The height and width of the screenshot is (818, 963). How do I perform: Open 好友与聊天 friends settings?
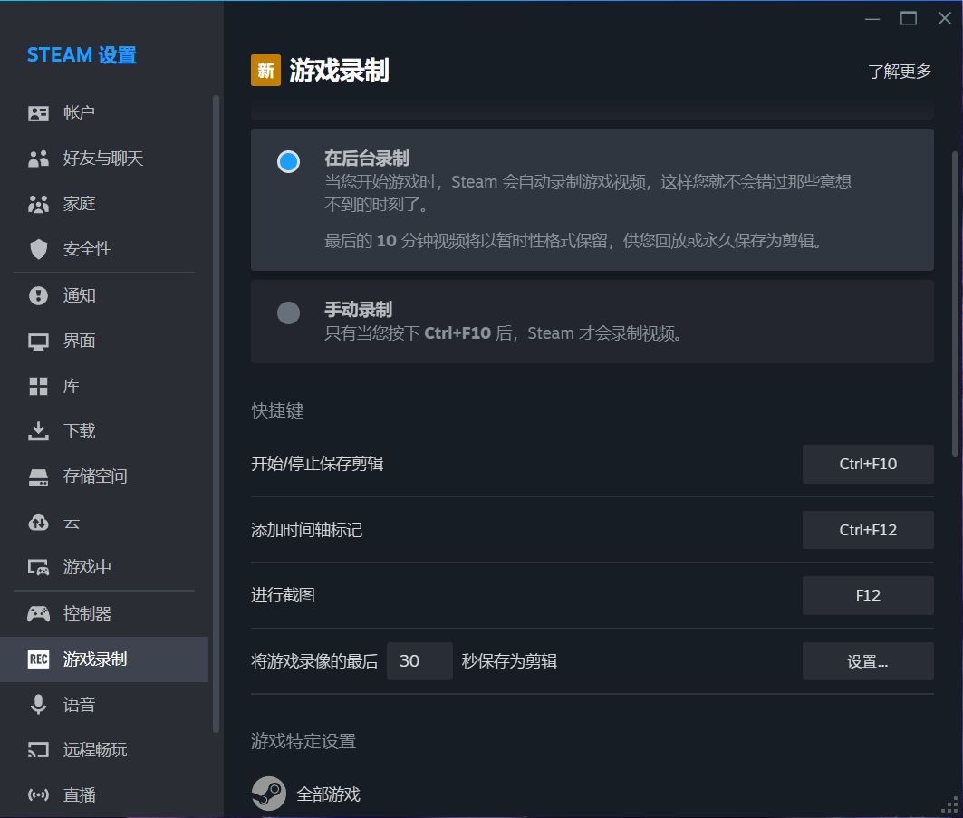pyautogui.click(x=38, y=158)
